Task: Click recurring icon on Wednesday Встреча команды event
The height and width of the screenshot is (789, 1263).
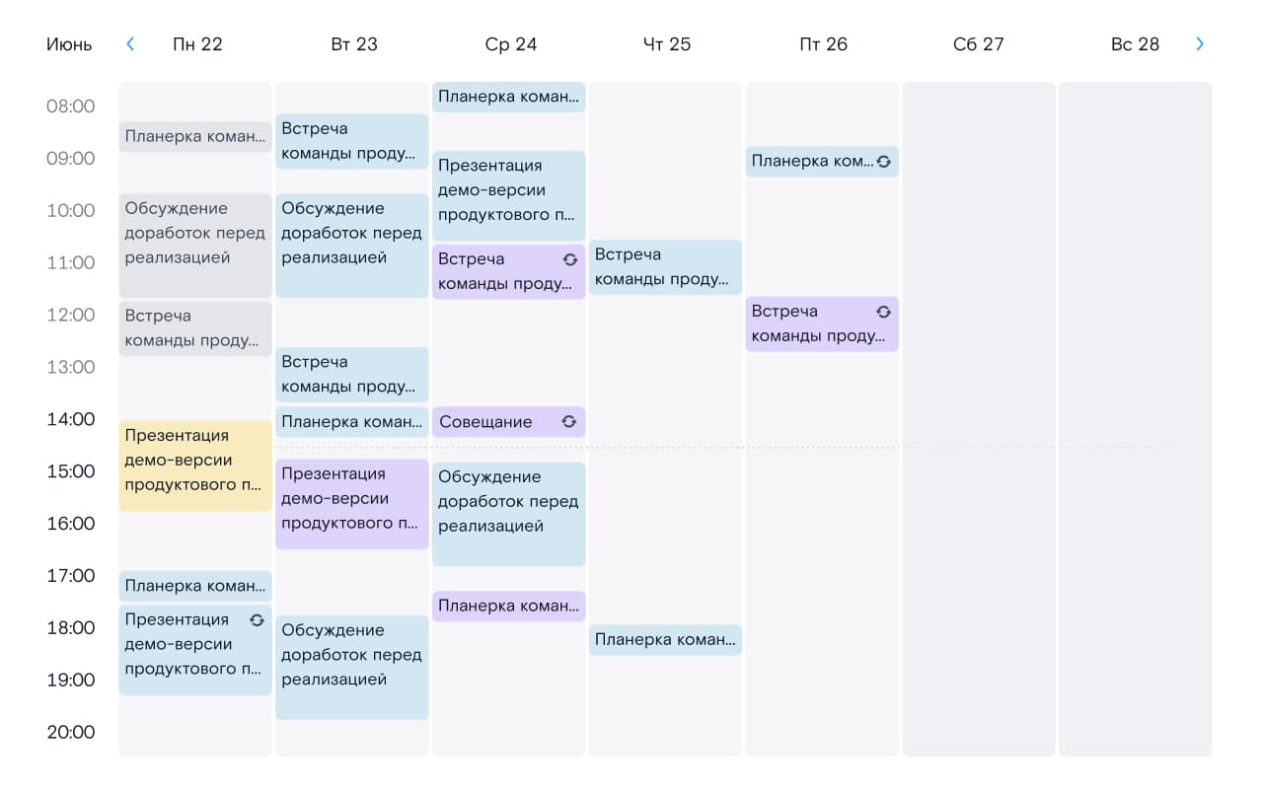Action: pyautogui.click(x=569, y=259)
